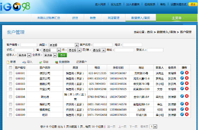Image resolution: width=198 pixels, height=130 pixels.
Task: Click the yellow 退出 logout button
Action: 193,4
